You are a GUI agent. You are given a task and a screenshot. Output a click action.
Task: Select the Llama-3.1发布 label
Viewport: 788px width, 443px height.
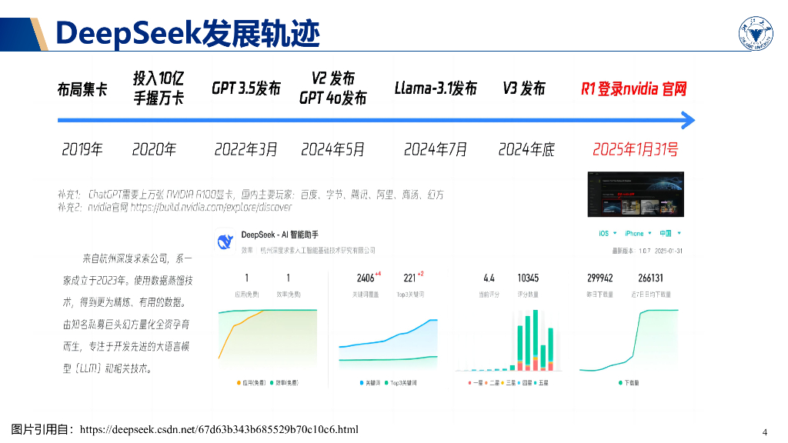coord(436,88)
